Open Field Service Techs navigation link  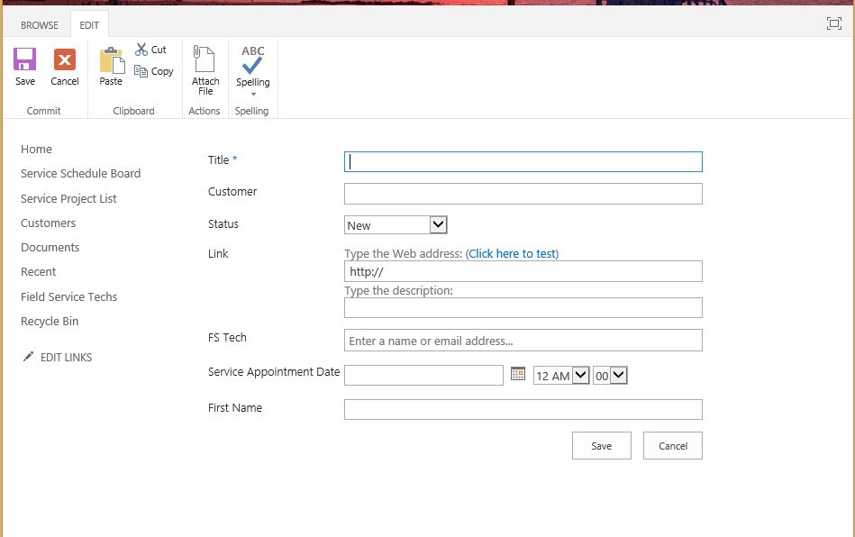pos(68,296)
